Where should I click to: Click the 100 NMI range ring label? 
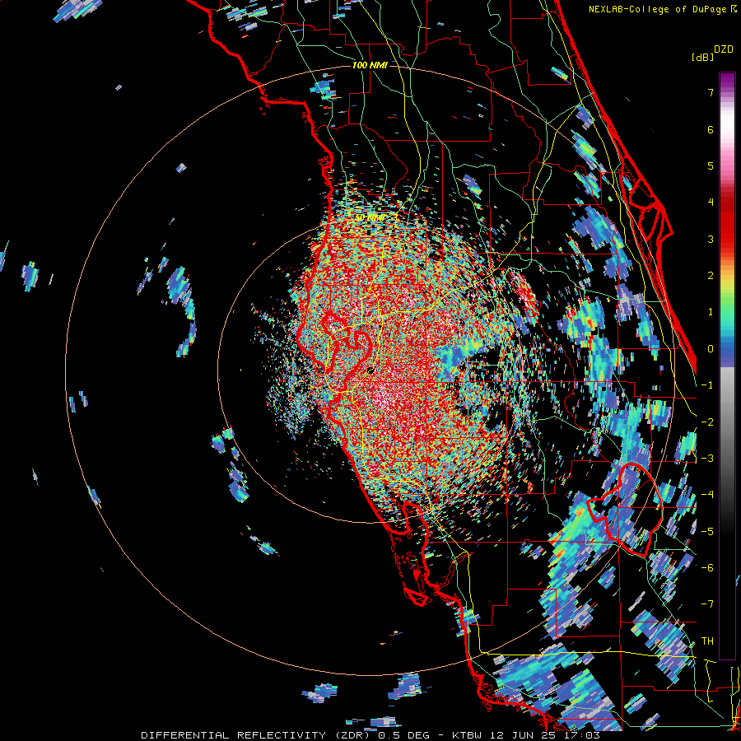pos(370,65)
